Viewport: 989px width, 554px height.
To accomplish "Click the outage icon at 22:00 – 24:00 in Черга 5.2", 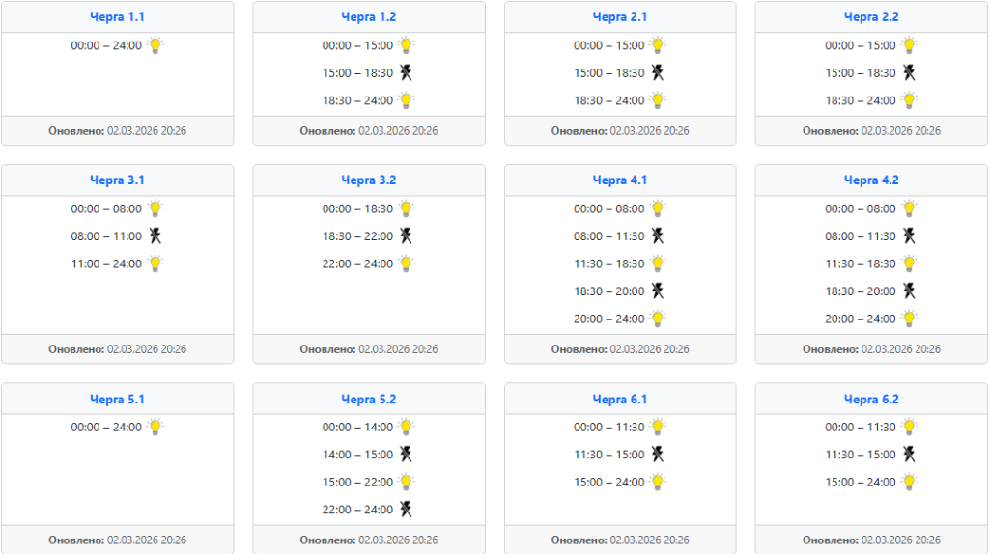I will tap(407, 510).
